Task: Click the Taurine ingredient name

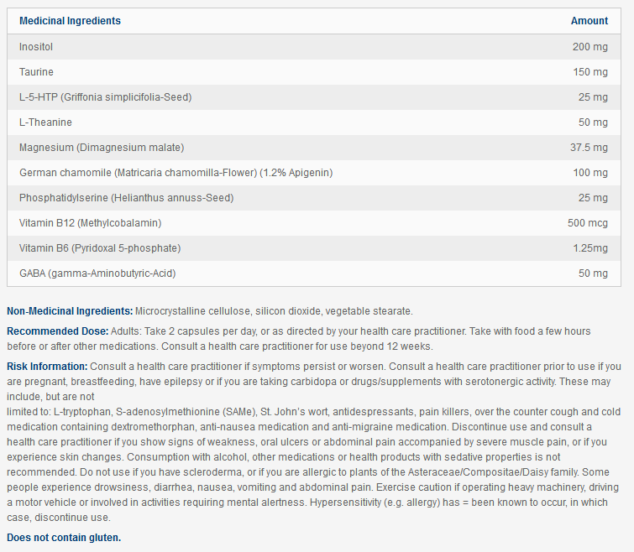Action: [x=36, y=72]
